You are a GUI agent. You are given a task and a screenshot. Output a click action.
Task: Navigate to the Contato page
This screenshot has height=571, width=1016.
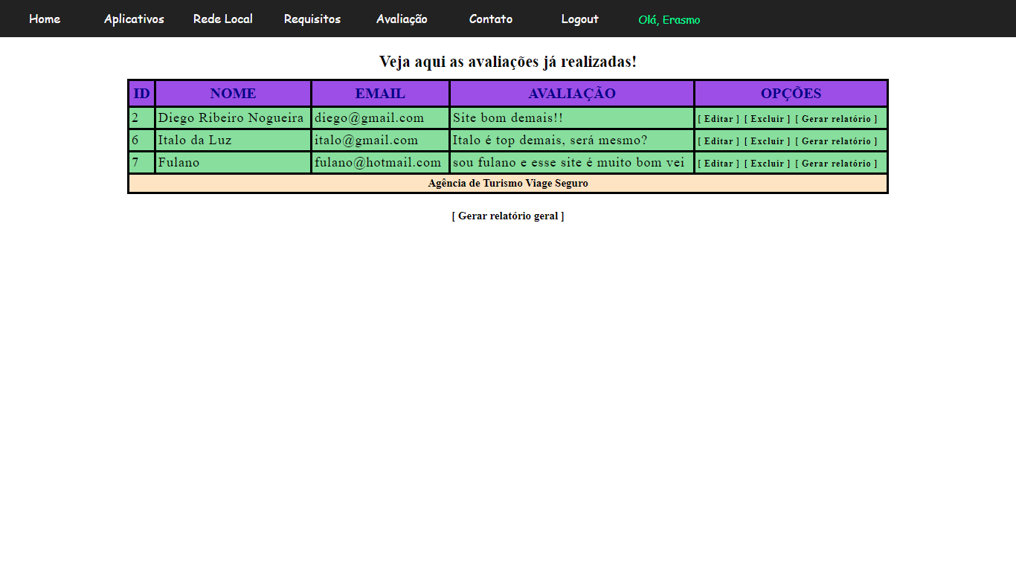click(x=491, y=19)
